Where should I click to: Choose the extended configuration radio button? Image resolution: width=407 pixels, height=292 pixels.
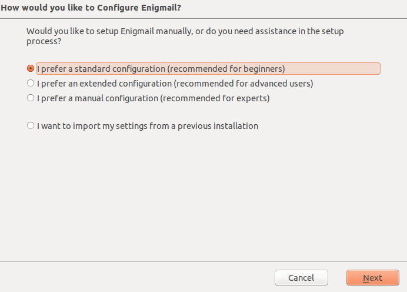[31, 84]
